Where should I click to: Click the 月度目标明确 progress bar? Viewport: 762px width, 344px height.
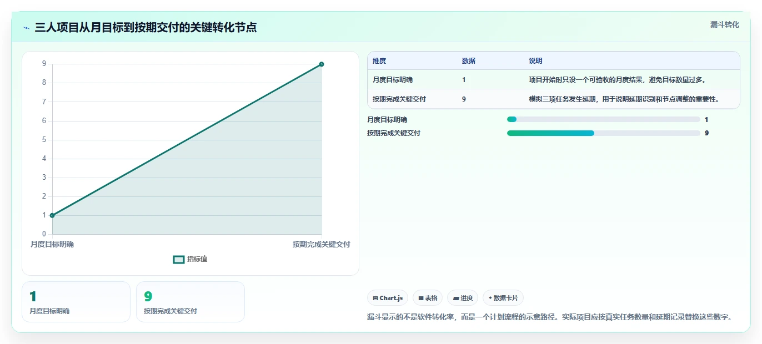603,119
